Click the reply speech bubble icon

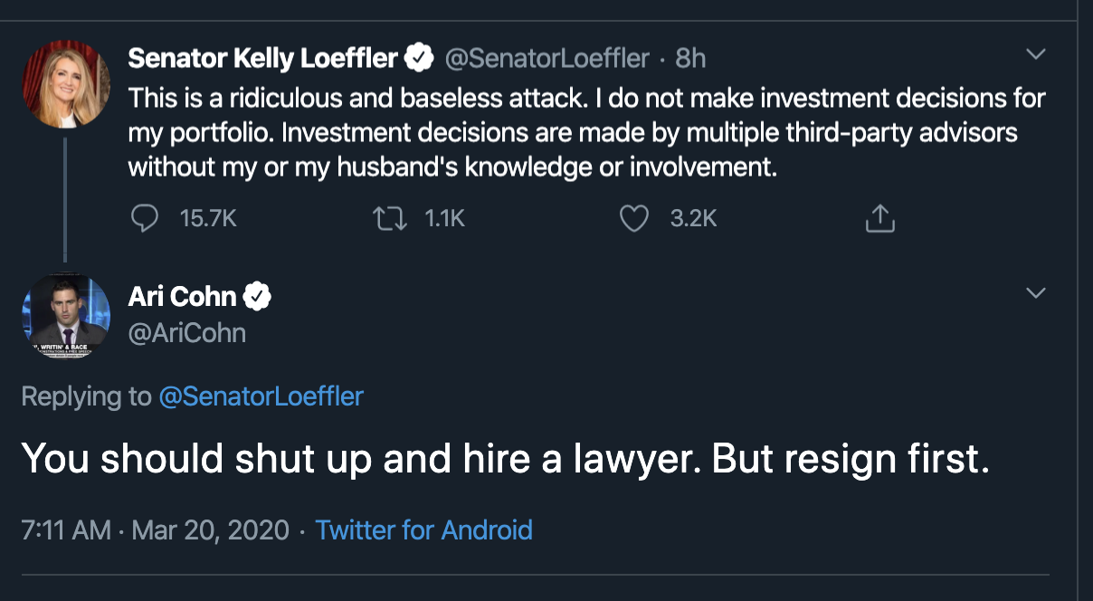pos(144,218)
